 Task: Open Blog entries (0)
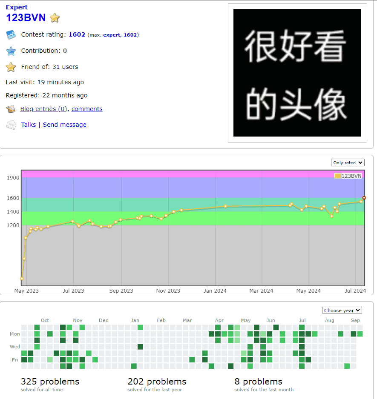[x=44, y=109]
